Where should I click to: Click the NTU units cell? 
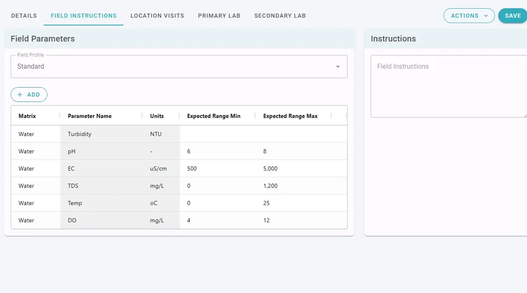pyautogui.click(x=161, y=134)
